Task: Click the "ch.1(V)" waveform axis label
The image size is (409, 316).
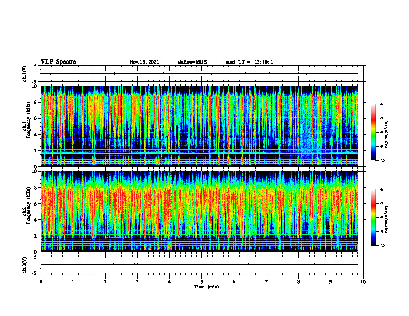Action: click(25, 73)
